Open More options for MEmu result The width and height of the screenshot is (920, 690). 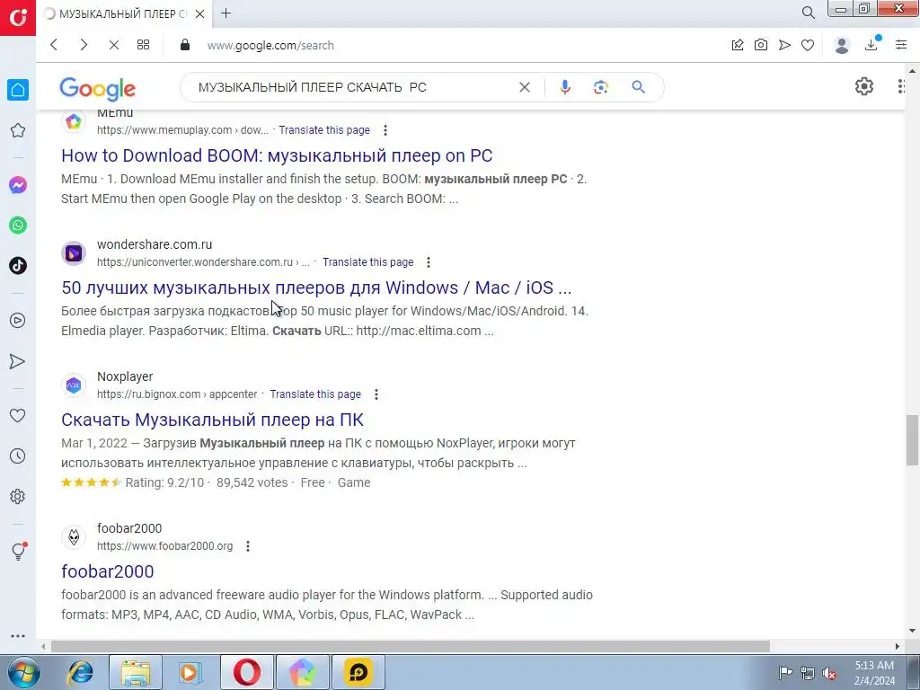385,130
